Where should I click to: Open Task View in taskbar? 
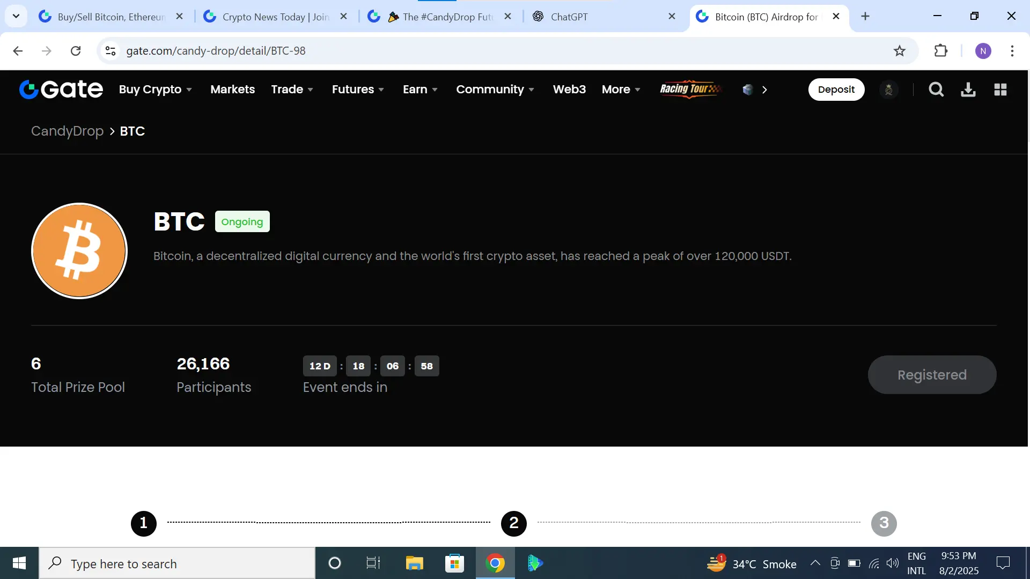pyautogui.click(x=373, y=563)
